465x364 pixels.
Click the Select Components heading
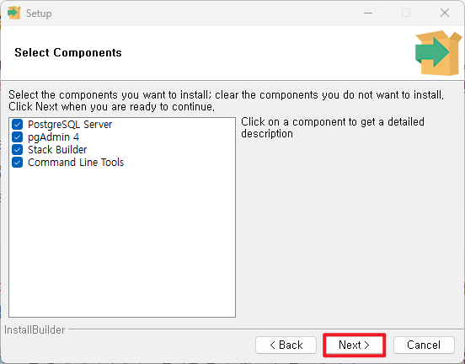click(68, 53)
